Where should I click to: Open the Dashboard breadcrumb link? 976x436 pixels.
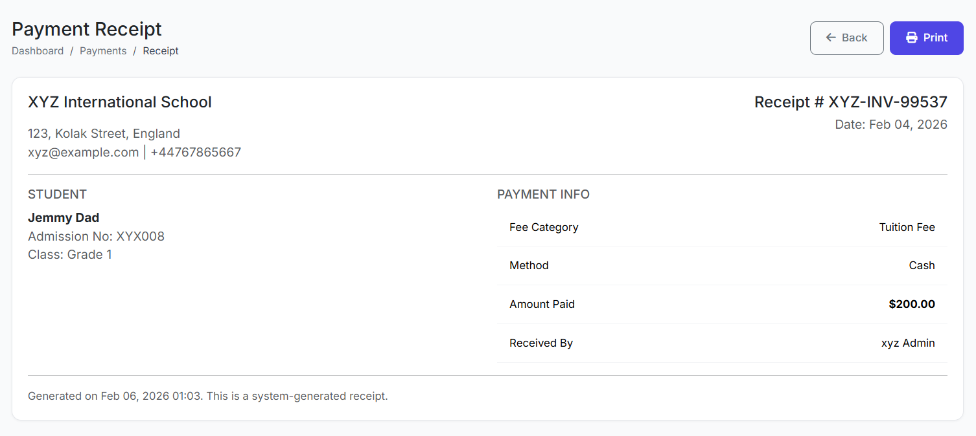[38, 51]
